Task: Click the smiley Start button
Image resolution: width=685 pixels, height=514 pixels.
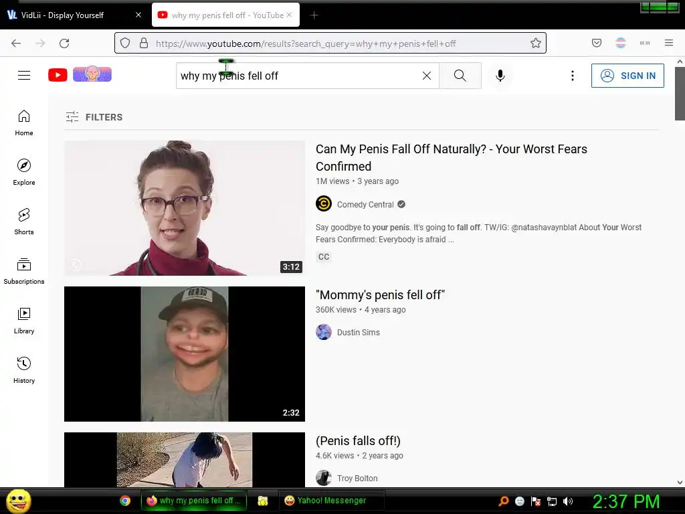Action: pyautogui.click(x=18, y=501)
